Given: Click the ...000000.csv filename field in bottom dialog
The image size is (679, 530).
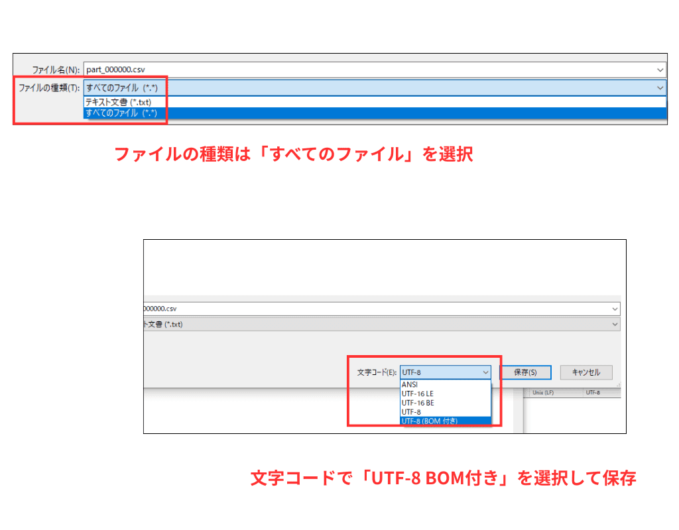Looking at the screenshot, I should pyautogui.click(x=265, y=309).
